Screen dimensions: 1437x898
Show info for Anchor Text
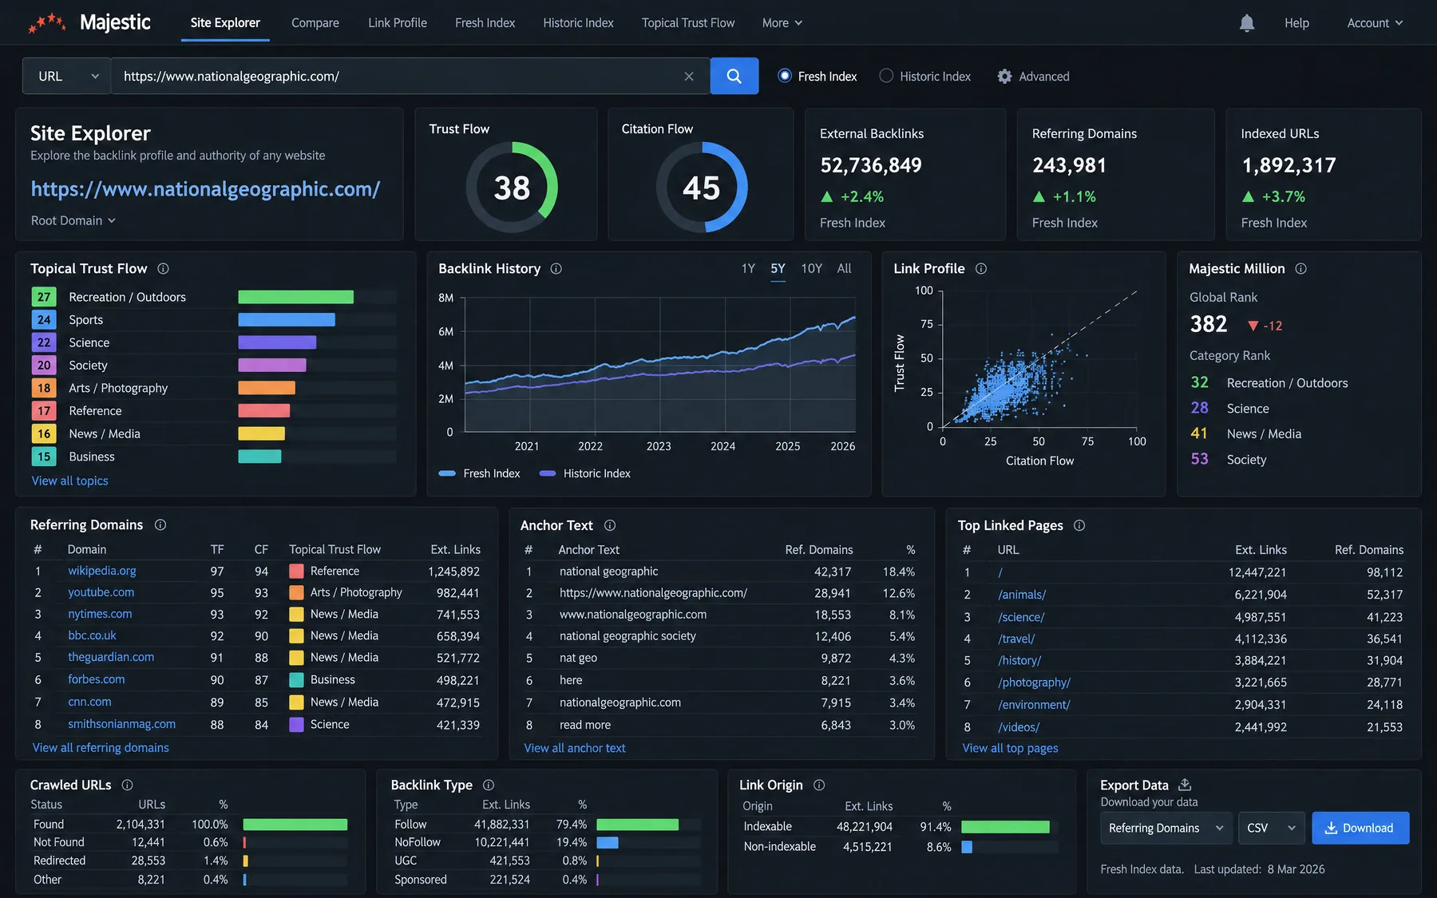click(610, 525)
